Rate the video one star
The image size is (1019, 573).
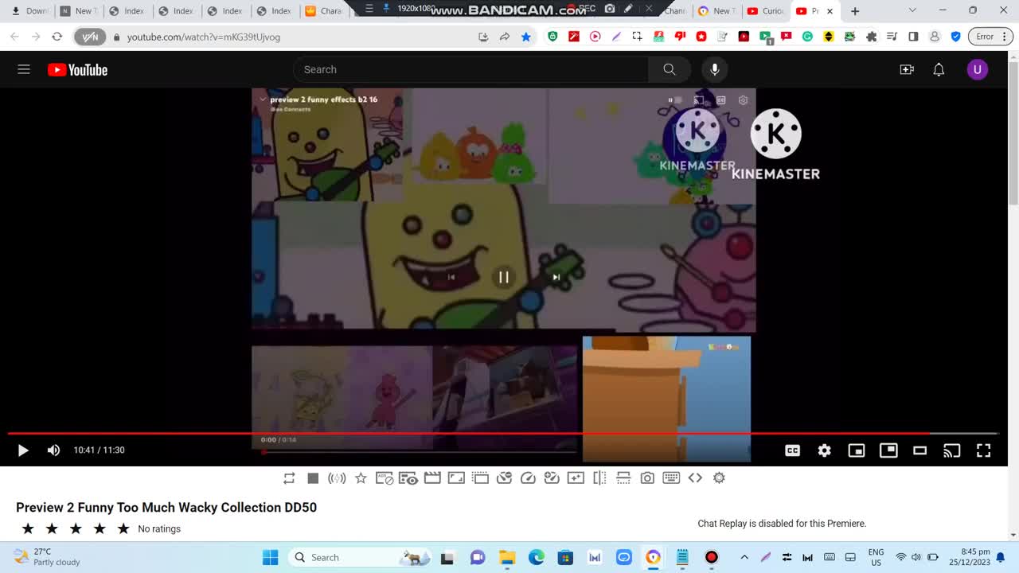(x=28, y=528)
